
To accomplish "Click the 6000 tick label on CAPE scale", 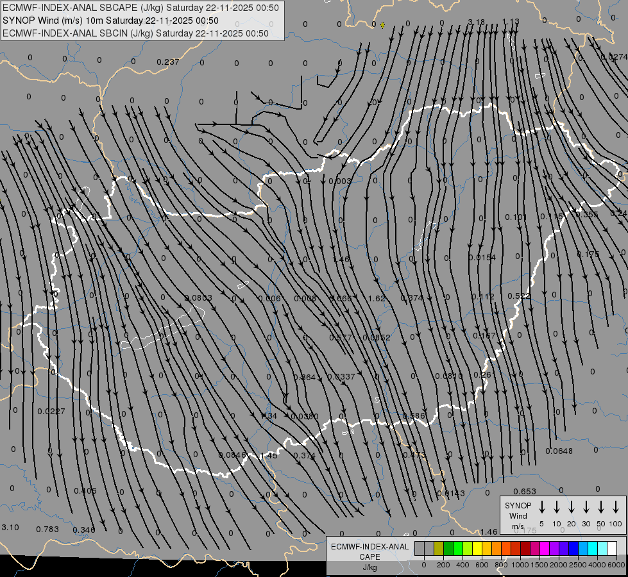I will [x=616, y=565].
